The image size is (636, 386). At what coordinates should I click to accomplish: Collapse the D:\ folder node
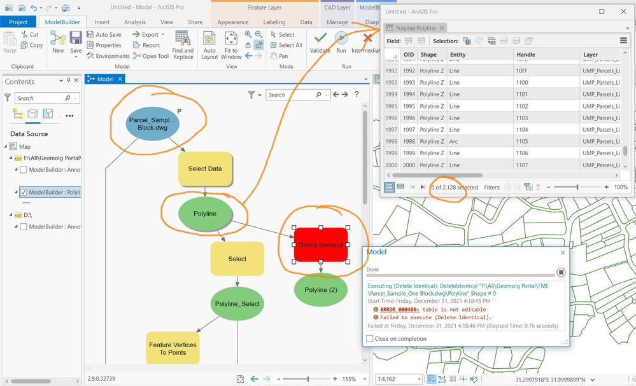(11, 215)
